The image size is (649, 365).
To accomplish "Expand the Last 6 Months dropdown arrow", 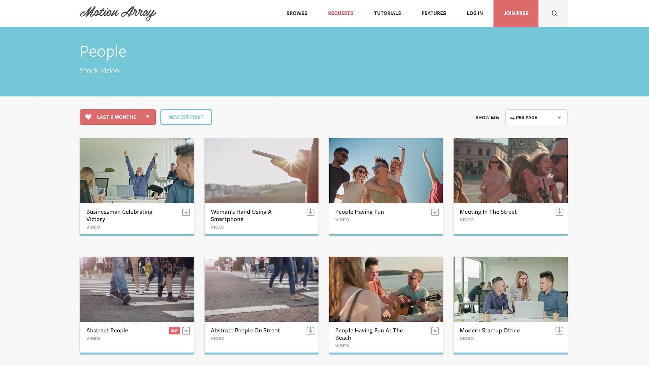I will tap(148, 117).
